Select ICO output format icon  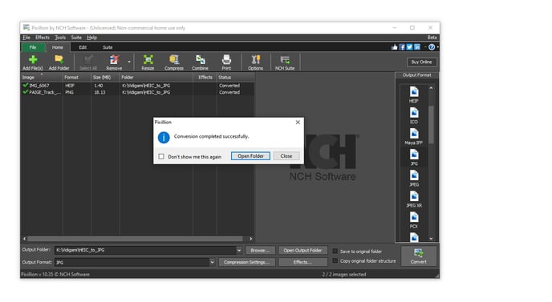tap(414, 115)
